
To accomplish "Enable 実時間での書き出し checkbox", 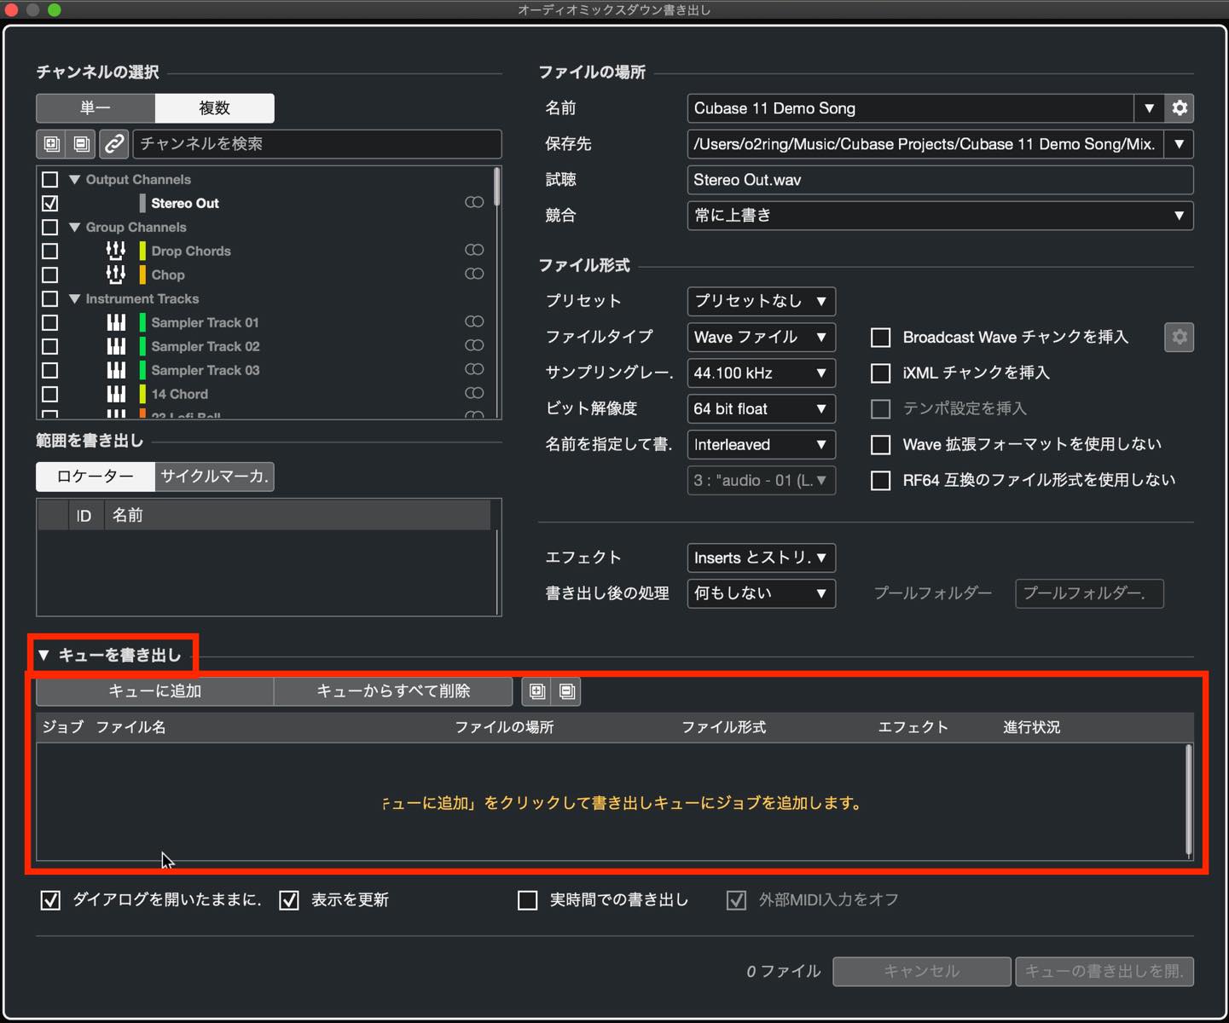I will 528,900.
